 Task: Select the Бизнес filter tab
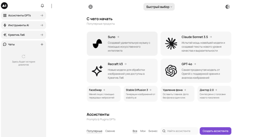(153, 131)
